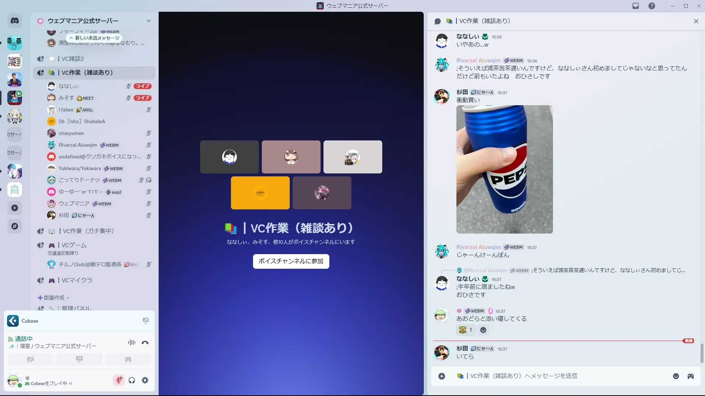
Task: Click the message input field for VC作業
Action: click(551, 376)
